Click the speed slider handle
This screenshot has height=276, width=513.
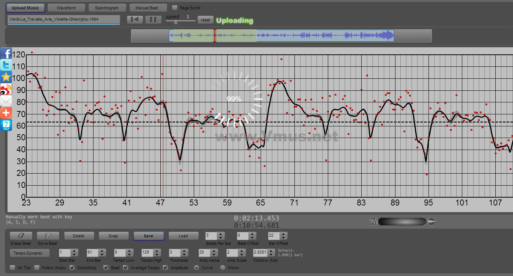click(x=175, y=22)
